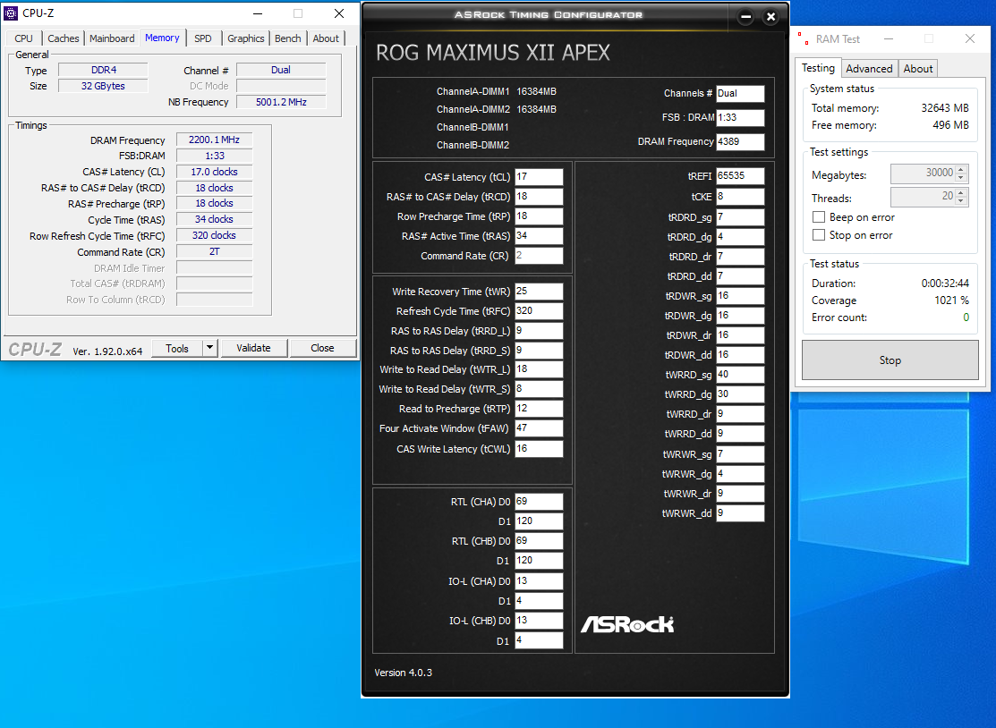Viewport: 996px width, 728px height.
Task: Open the About tab in RAM Test
Action: click(x=918, y=69)
